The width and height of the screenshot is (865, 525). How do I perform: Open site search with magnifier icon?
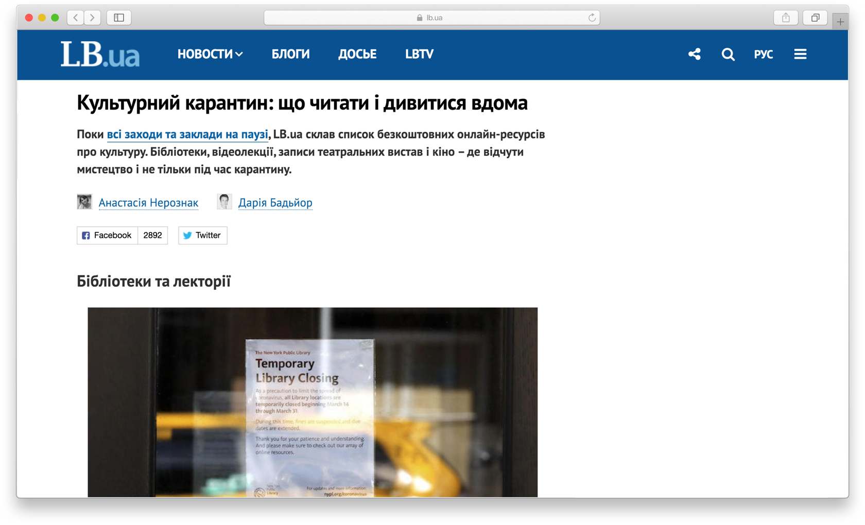[728, 54]
